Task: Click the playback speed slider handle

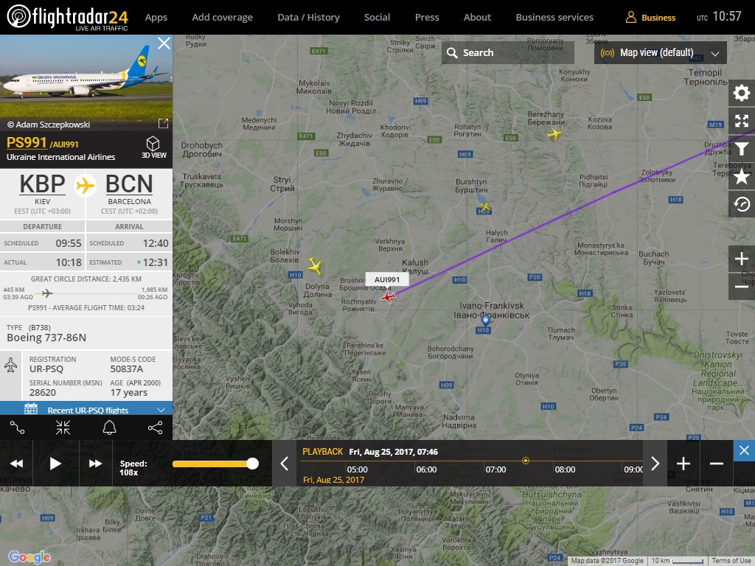Action: pyautogui.click(x=252, y=464)
